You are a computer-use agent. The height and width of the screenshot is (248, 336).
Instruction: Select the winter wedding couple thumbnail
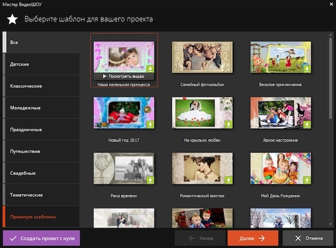pyautogui.click(x=124, y=218)
